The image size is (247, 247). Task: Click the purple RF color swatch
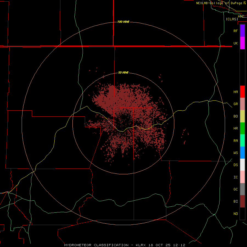(242, 31)
